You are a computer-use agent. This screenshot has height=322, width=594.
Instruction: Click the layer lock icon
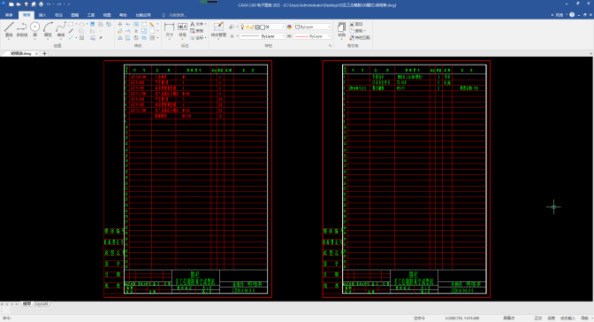[x=252, y=27]
